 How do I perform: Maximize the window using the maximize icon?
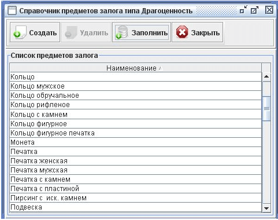pyautogui.click(x=254, y=10)
